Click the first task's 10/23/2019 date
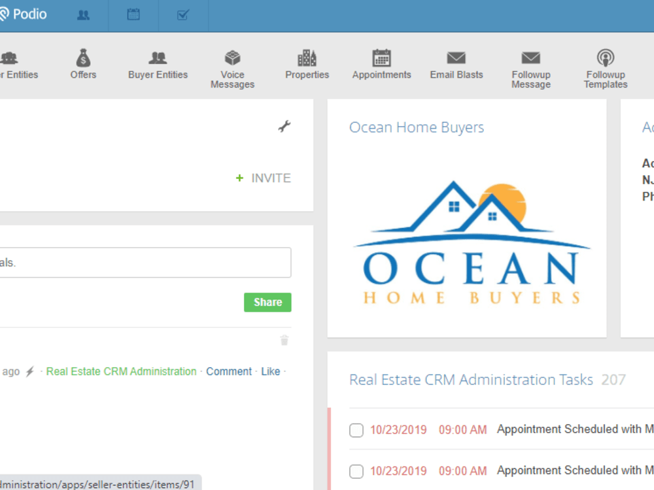This screenshot has height=490, width=654. click(398, 430)
